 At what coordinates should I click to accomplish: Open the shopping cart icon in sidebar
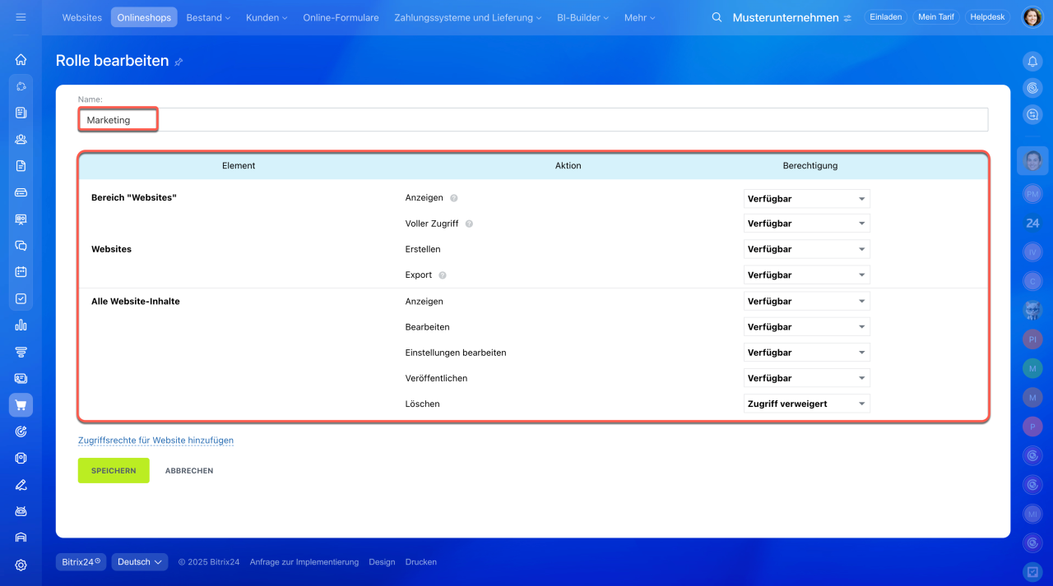21,405
